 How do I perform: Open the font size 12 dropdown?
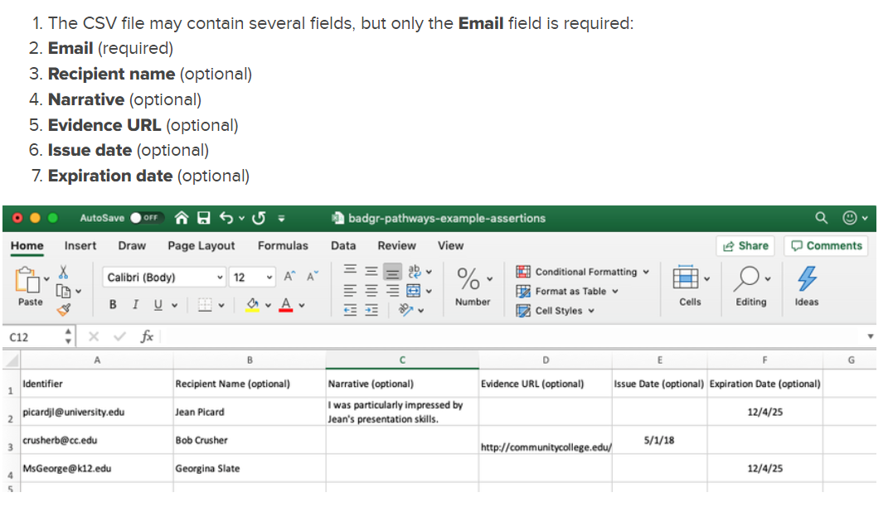[252, 278]
